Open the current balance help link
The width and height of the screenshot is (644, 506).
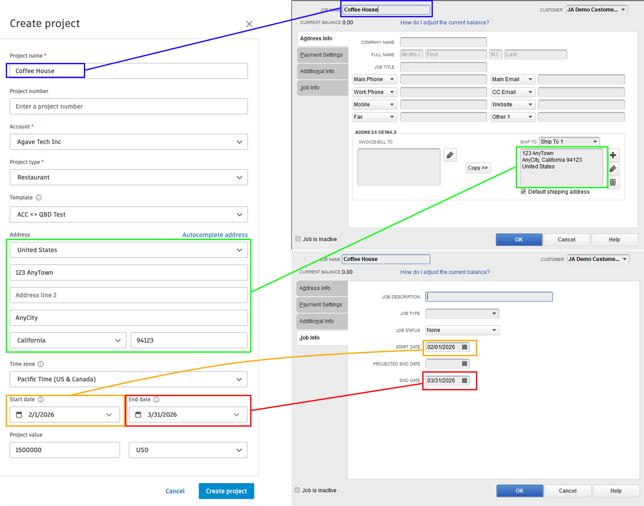click(x=444, y=22)
